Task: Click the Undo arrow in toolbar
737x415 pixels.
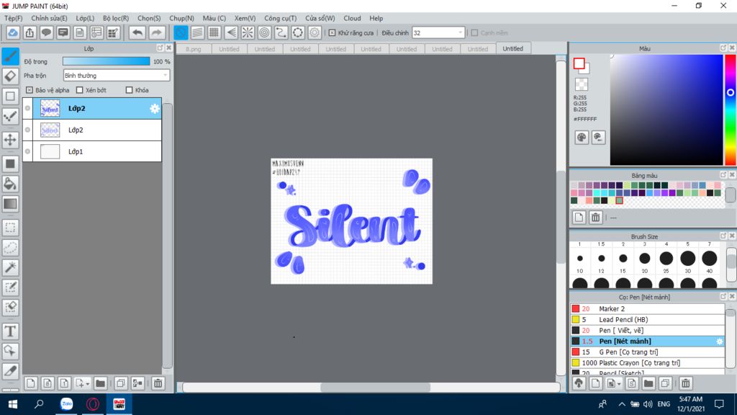Action: (137, 32)
